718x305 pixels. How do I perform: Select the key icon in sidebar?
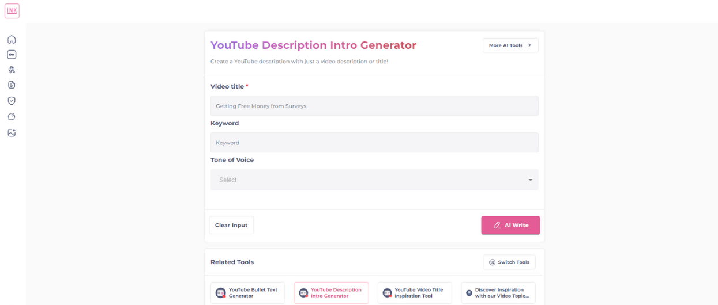click(12, 55)
